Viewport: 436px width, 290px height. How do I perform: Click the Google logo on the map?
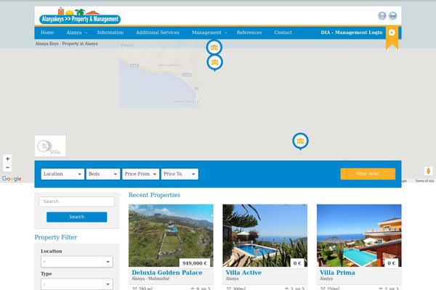[12, 179]
